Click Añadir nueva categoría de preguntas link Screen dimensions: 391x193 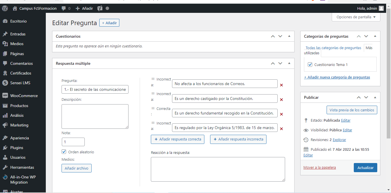click(x=337, y=77)
